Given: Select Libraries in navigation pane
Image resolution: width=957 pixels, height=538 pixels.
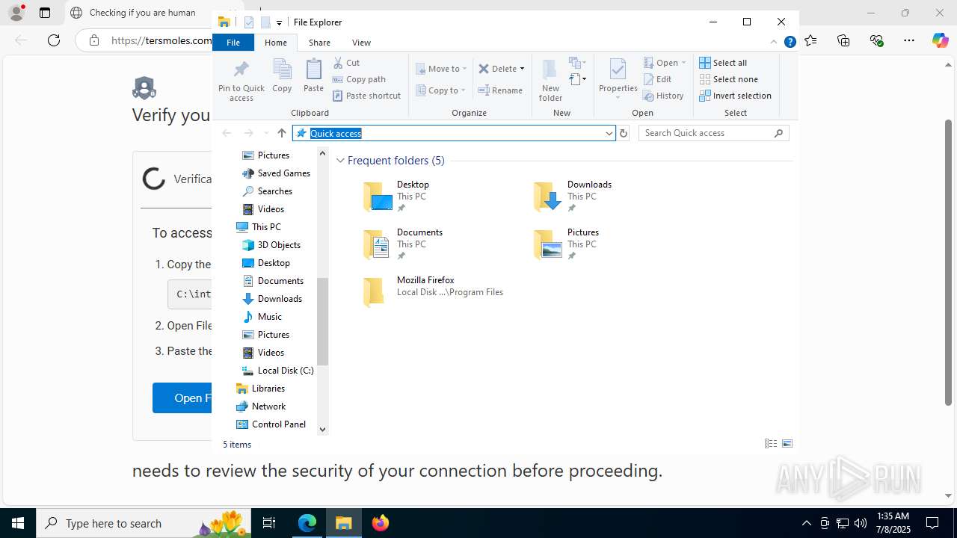Looking at the screenshot, I should click(x=260, y=389).
